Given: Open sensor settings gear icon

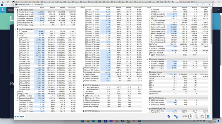Looking at the screenshot, I should click(x=202, y=116).
